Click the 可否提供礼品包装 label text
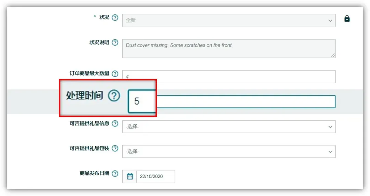Viewport: 370px width, 196px height. click(x=89, y=148)
